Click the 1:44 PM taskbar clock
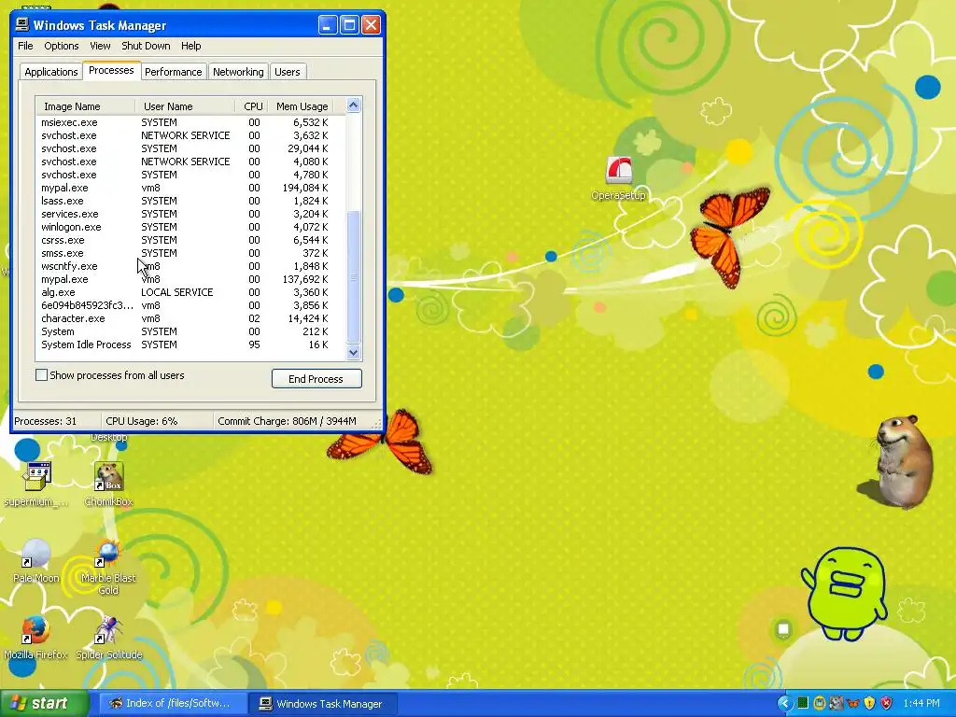The image size is (956, 717). [x=921, y=704]
